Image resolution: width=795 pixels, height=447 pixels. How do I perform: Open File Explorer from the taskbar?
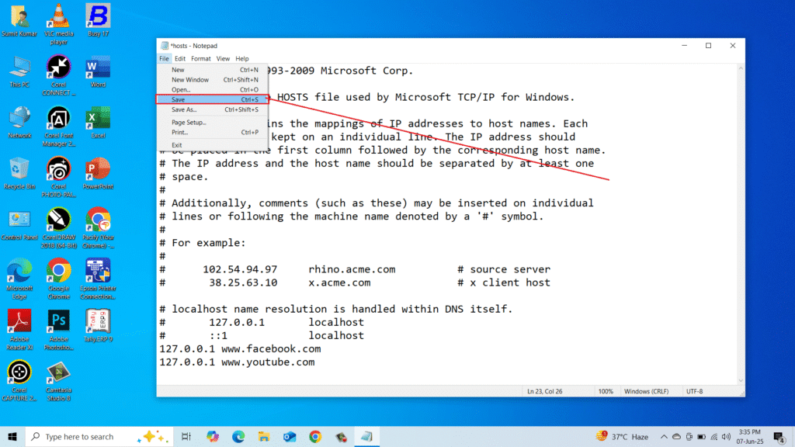(x=264, y=436)
